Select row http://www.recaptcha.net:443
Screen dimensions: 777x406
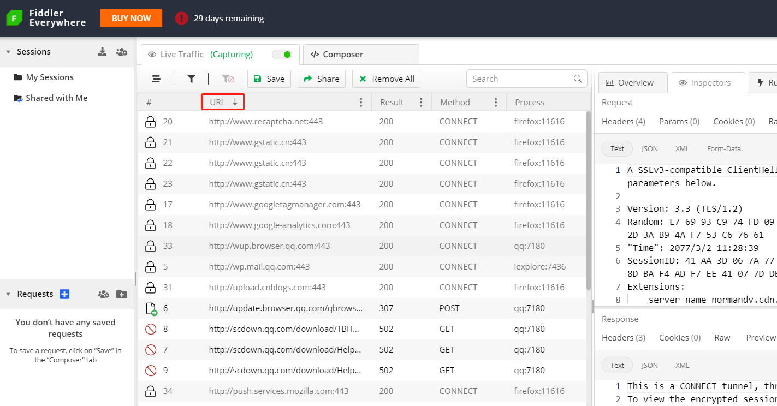tap(362, 122)
